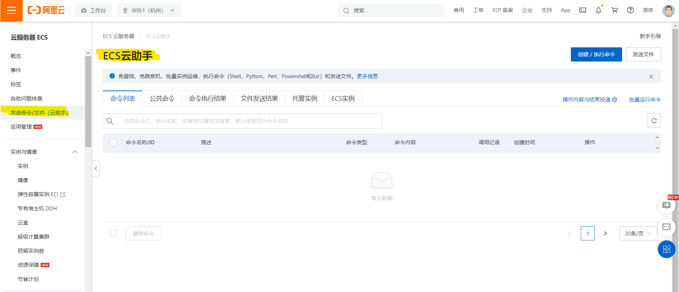Open the floating chat feedback icon
The width and height of the screenshot is (679, 292).
coord(666,227)
